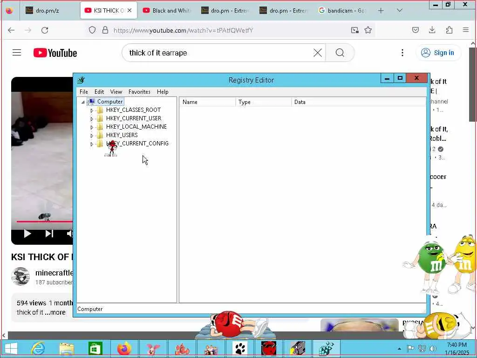477x358 pixels.
Task: Expand HKEY_CURRENT_CONFIG key
Action: [92, 144]
